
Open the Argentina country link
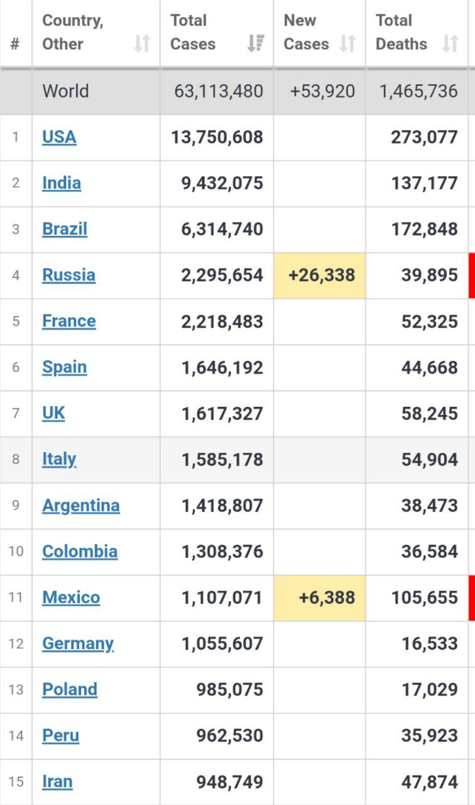point(80,506)
